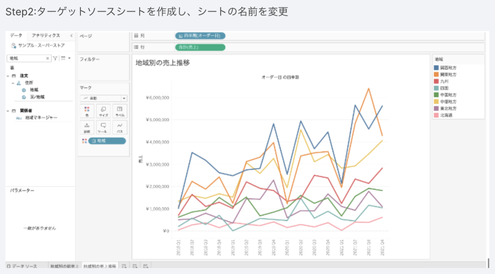Collapse the 関係者 table tree node
This screenshot has height=274, width=495.
click(x=9, y=111)
